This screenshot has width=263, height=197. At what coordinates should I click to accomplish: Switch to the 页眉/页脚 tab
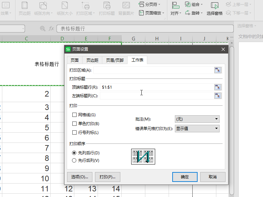(115, 60)
